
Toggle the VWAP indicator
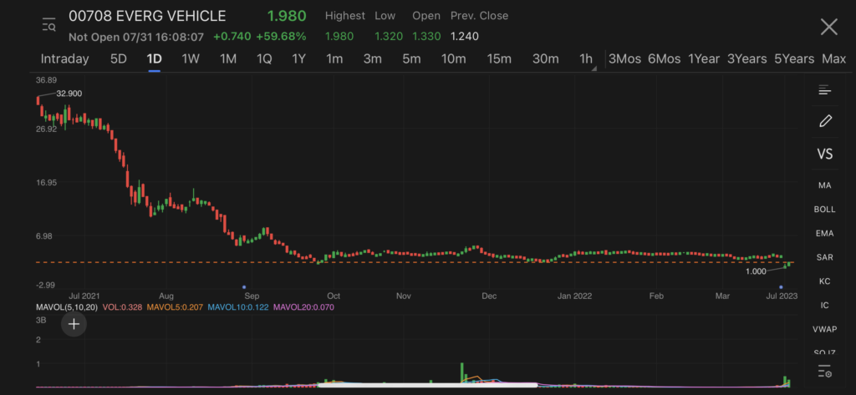[x=825, y=329]
